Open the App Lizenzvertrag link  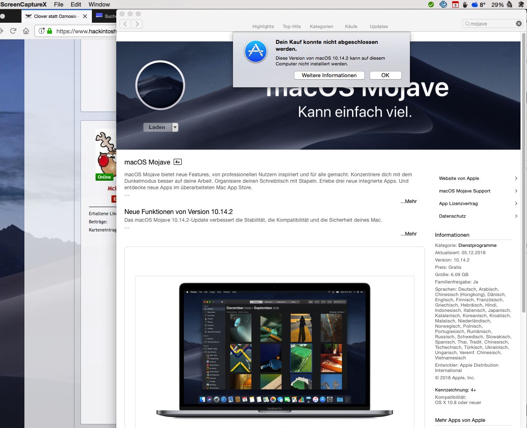click(458, 203)
